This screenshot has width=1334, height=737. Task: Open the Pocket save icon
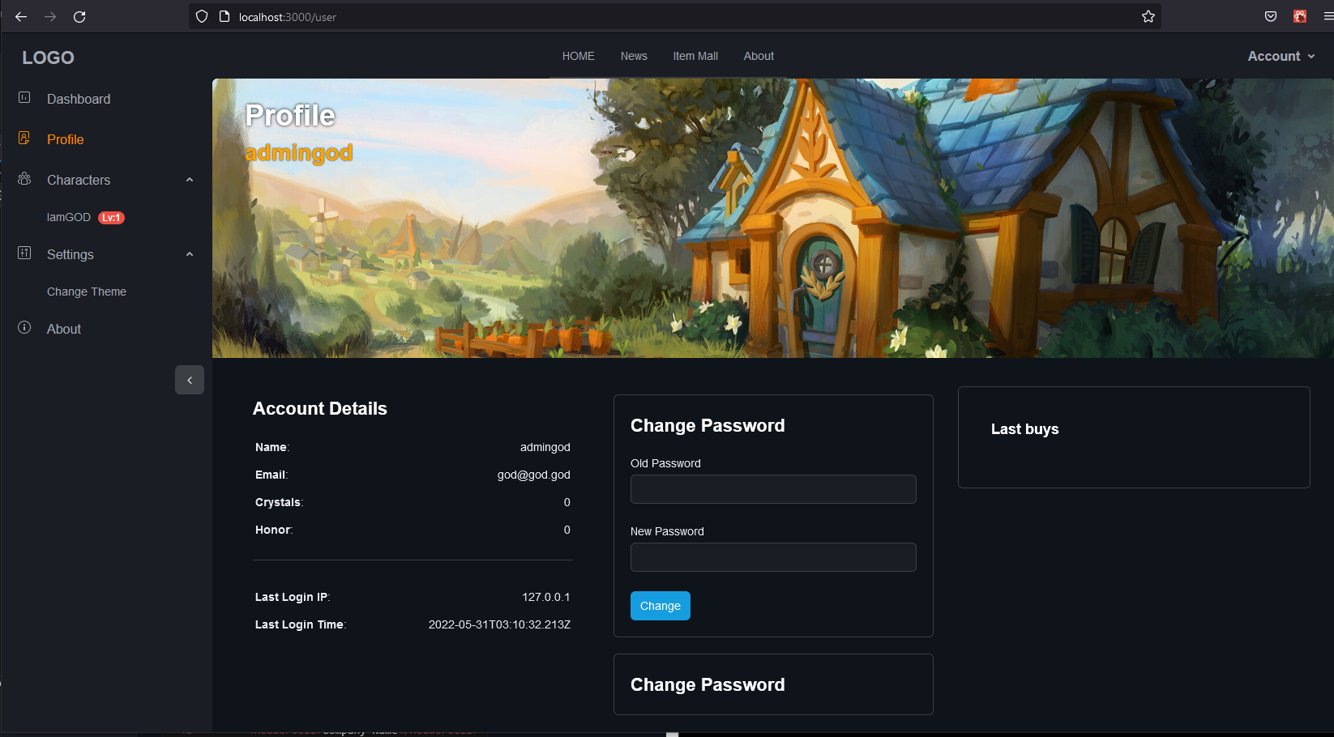tap(1271, 17)
